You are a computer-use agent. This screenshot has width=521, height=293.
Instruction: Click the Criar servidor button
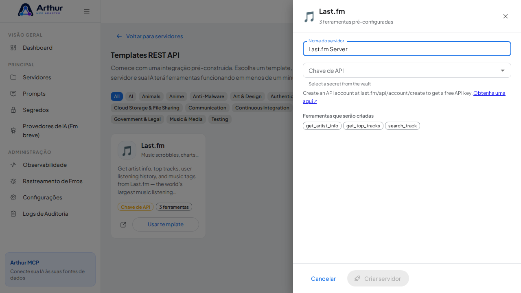coord(378,278)
